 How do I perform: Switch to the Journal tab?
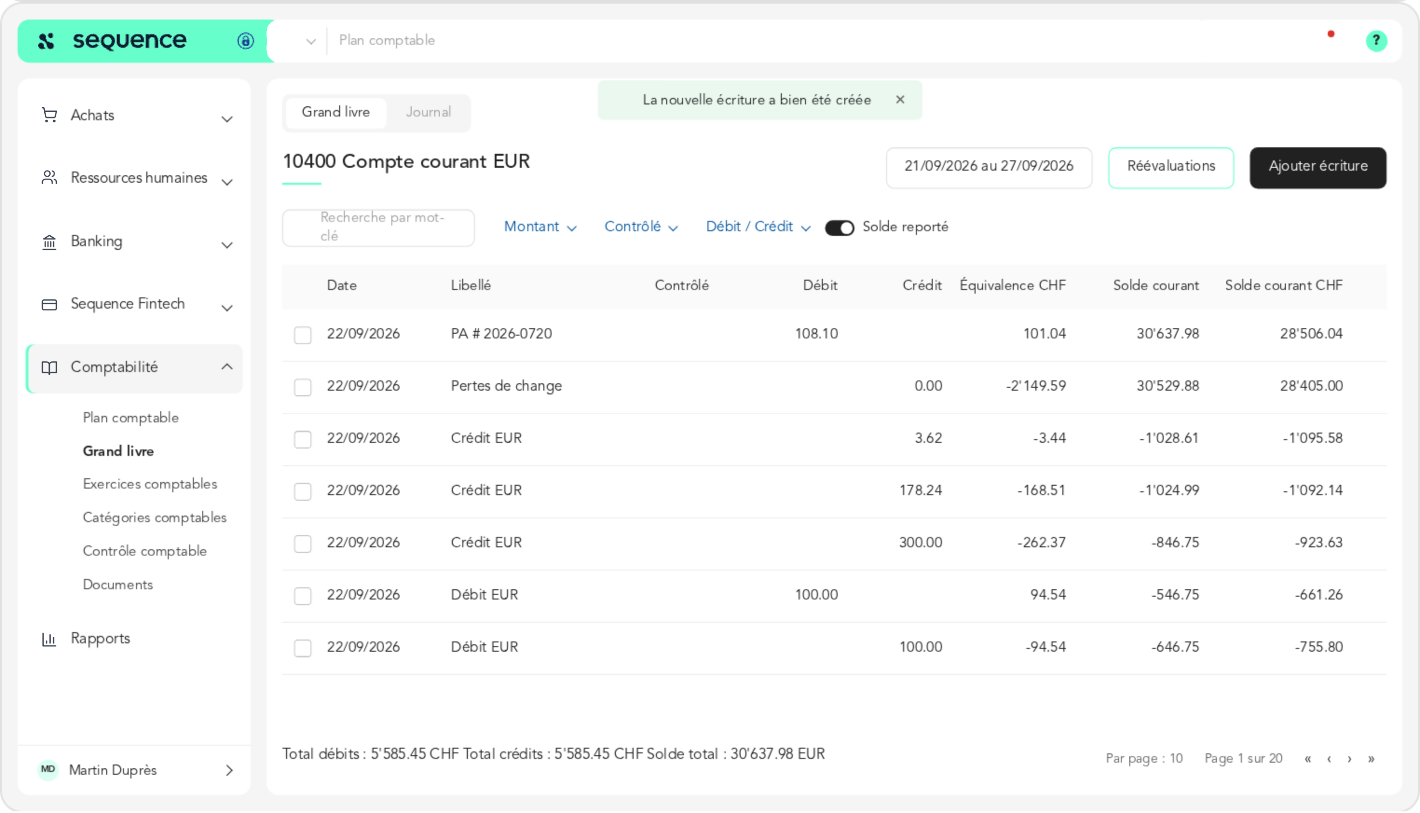click(x=429, y=112)
